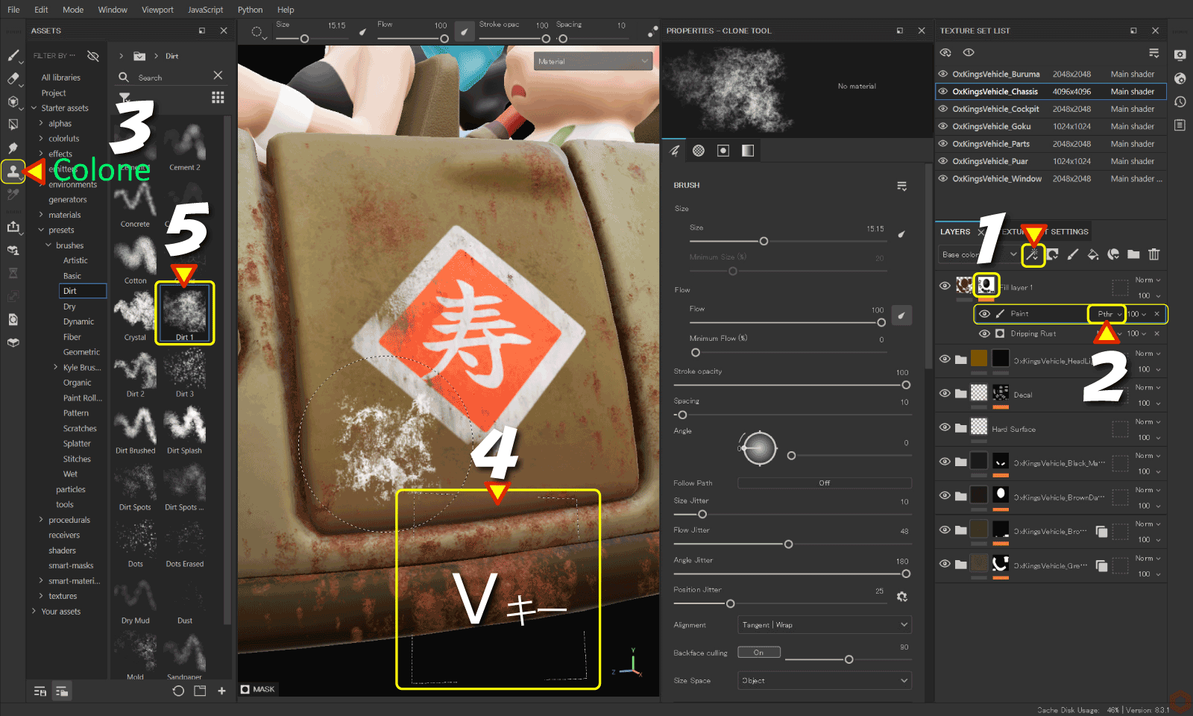Delete layer with trash icon

[x=1153, y=254]
